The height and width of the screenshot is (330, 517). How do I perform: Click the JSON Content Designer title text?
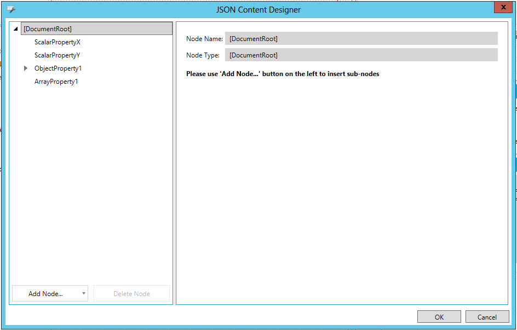(258, 9)
